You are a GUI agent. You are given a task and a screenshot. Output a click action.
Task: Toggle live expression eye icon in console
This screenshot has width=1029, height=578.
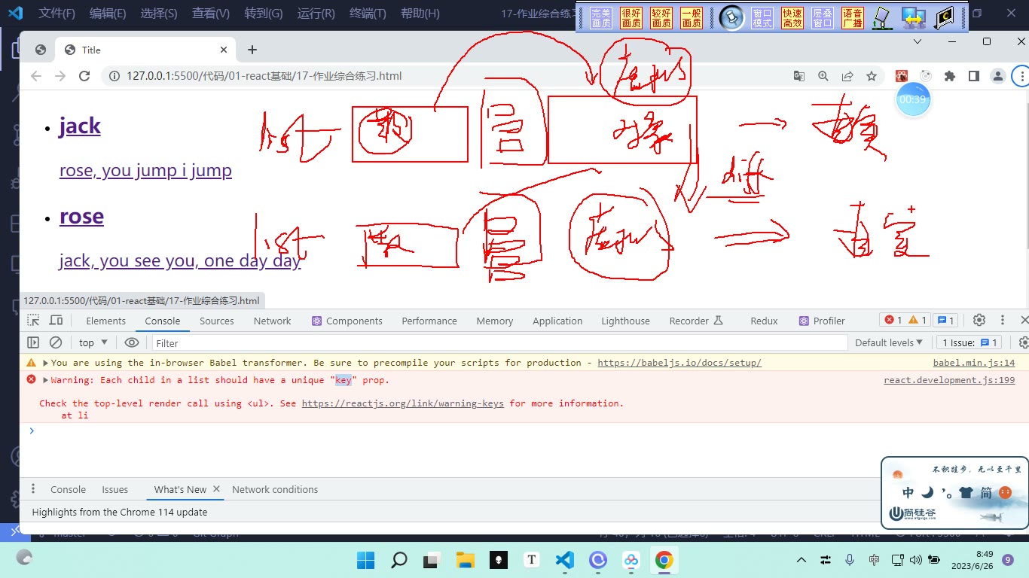coord(132,342)
